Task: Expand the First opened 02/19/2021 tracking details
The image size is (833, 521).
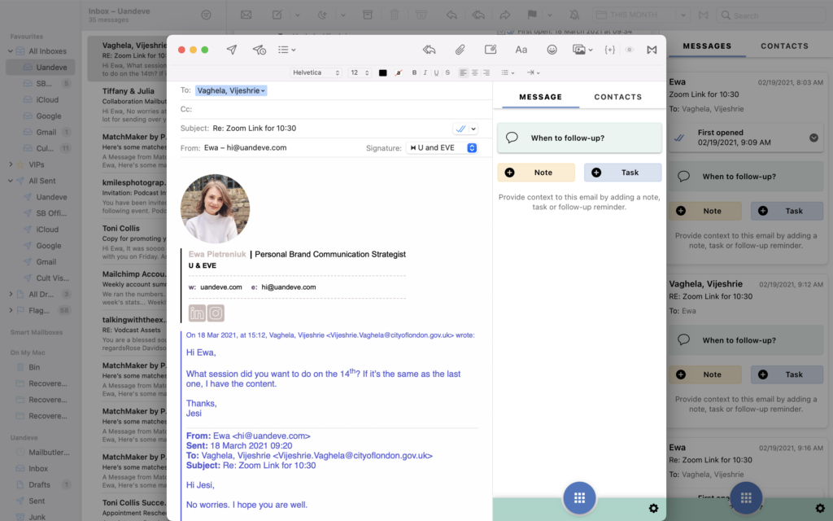Action: click(813, 138)
